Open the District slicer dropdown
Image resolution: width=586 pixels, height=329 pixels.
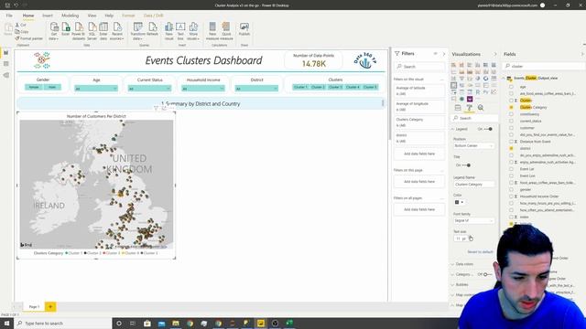click(256, 89)
